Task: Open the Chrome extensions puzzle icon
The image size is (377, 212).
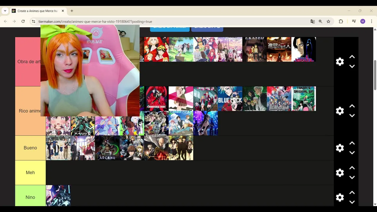Action: (341, 21)
